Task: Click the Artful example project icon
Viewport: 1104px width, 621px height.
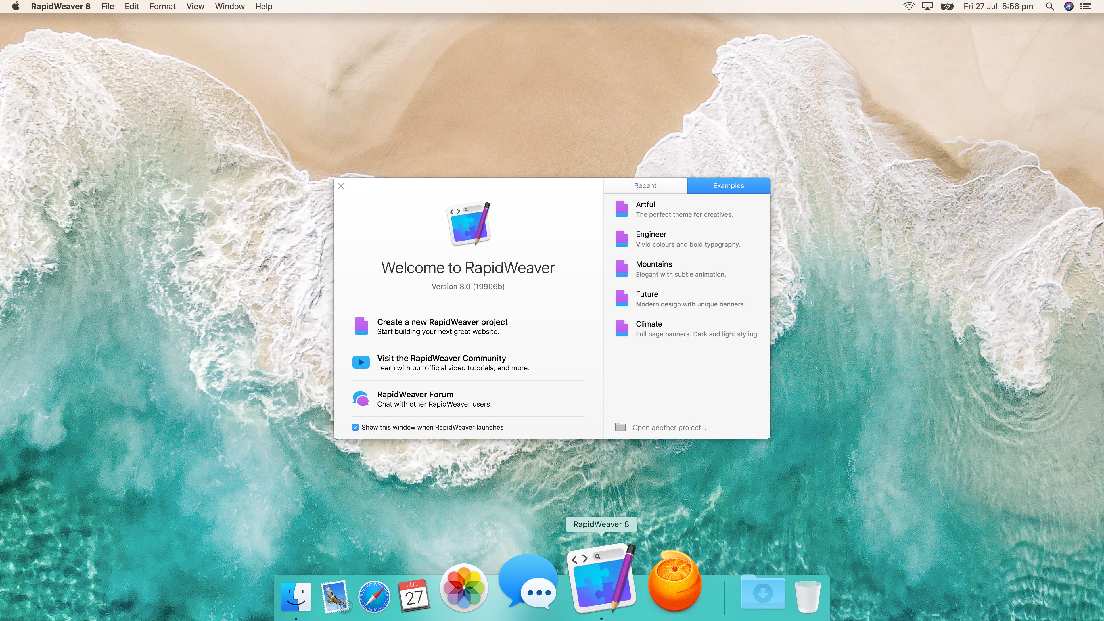Action: coord(621,209)
